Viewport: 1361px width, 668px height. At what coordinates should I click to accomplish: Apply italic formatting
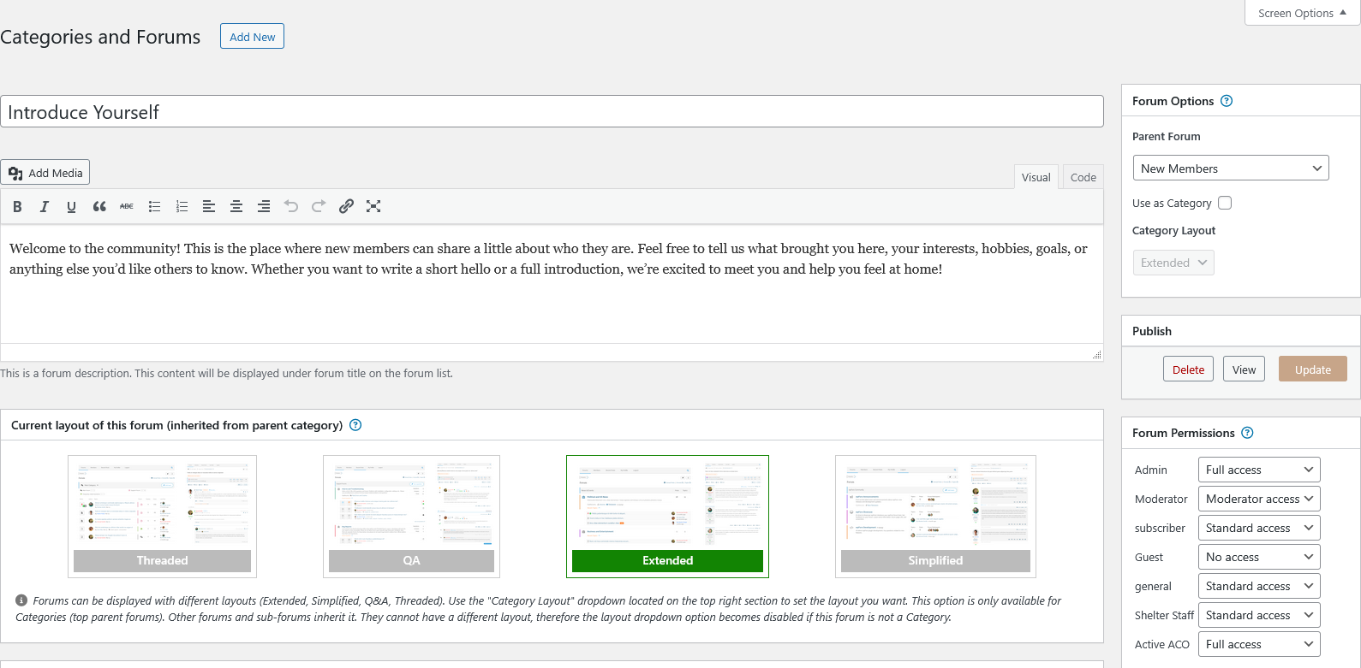pyautogui.click(x=45, y=206)
